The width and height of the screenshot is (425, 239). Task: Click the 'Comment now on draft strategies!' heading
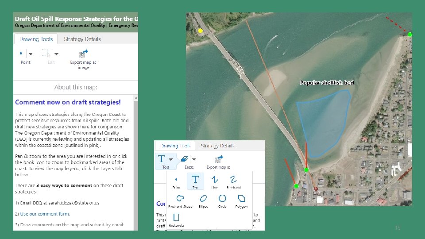(68, 102)
